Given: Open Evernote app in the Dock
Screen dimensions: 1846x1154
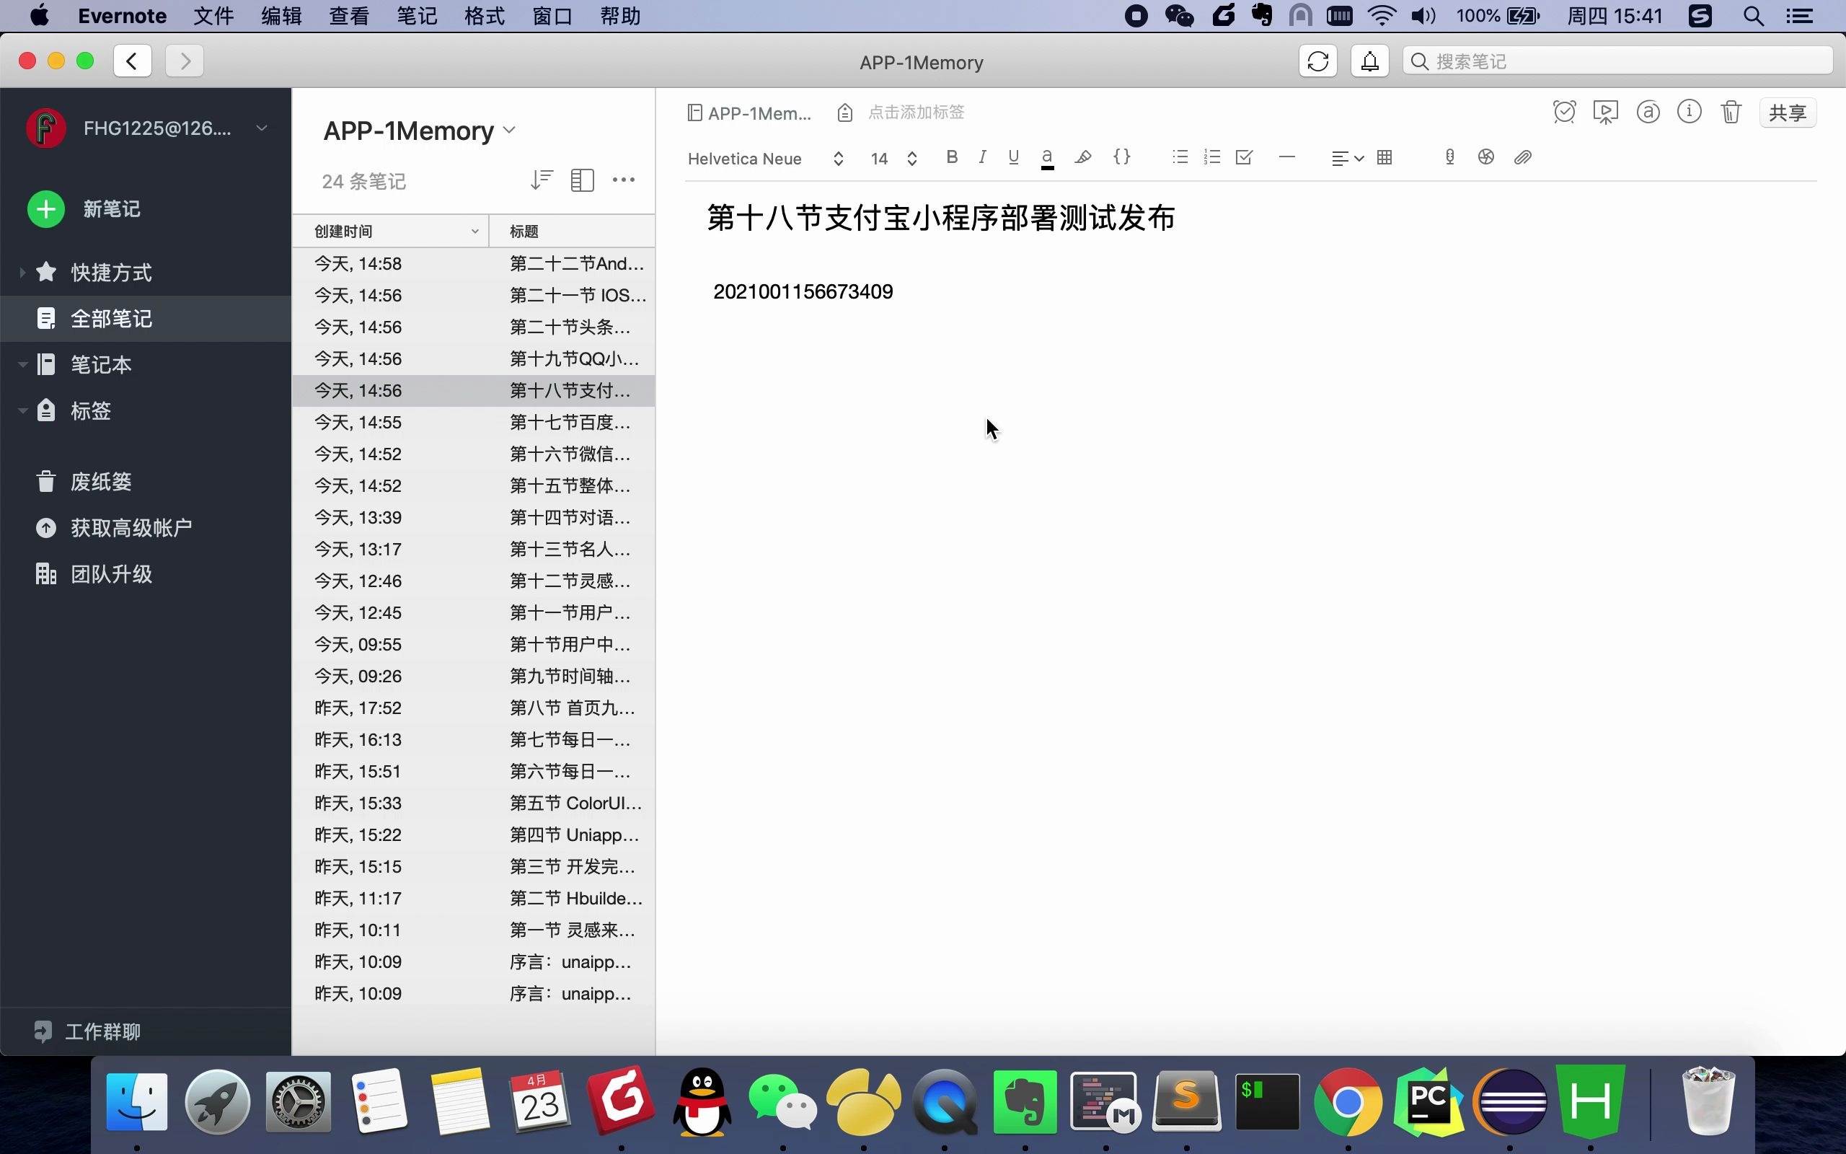Looking at the screenshot, I should (1025, 1102).
